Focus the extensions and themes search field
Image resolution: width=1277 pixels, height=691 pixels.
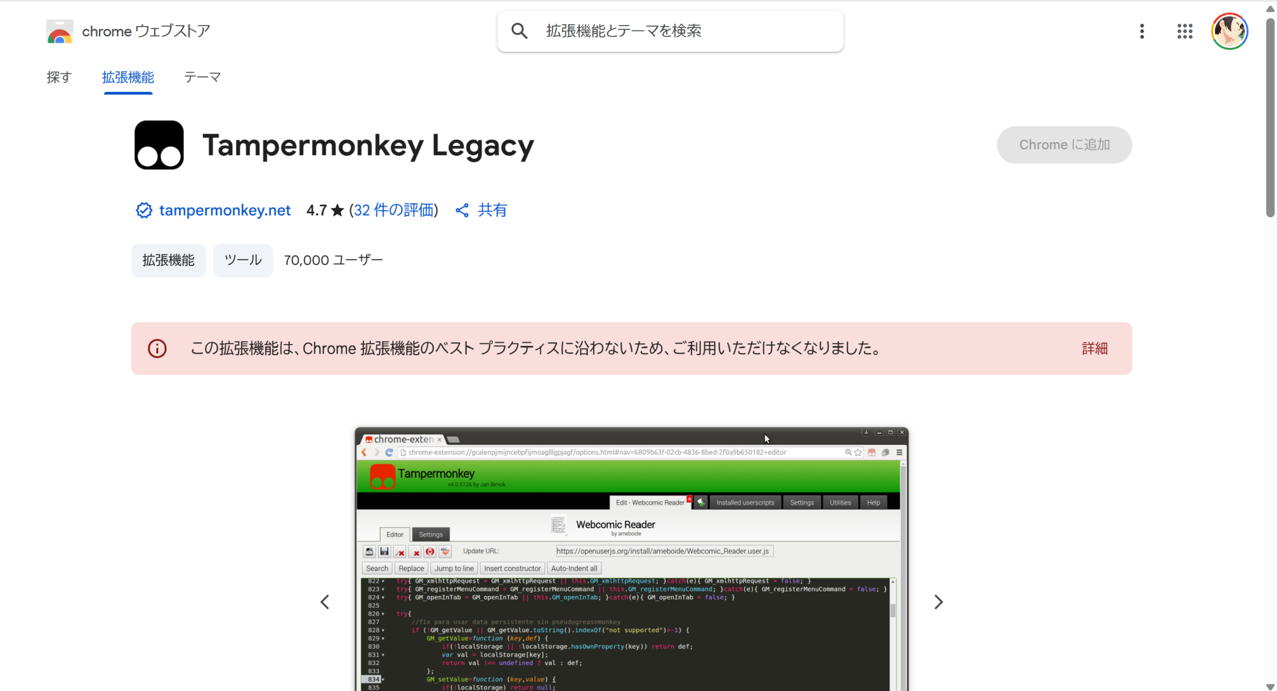pos(670,31)
